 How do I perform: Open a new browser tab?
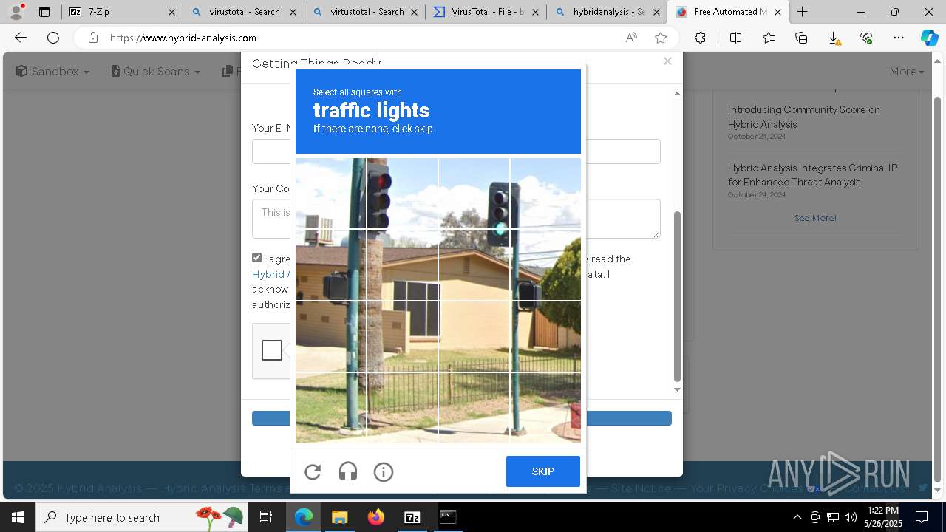pos(802,12)
